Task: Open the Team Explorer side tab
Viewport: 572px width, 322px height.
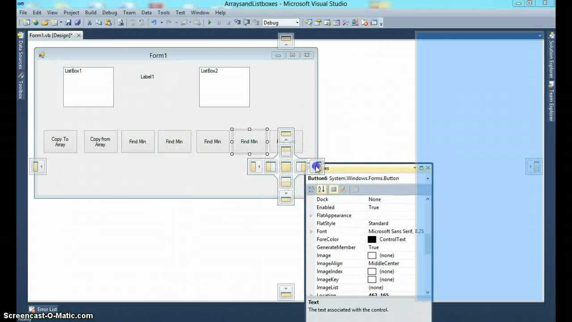Action: 551,102
